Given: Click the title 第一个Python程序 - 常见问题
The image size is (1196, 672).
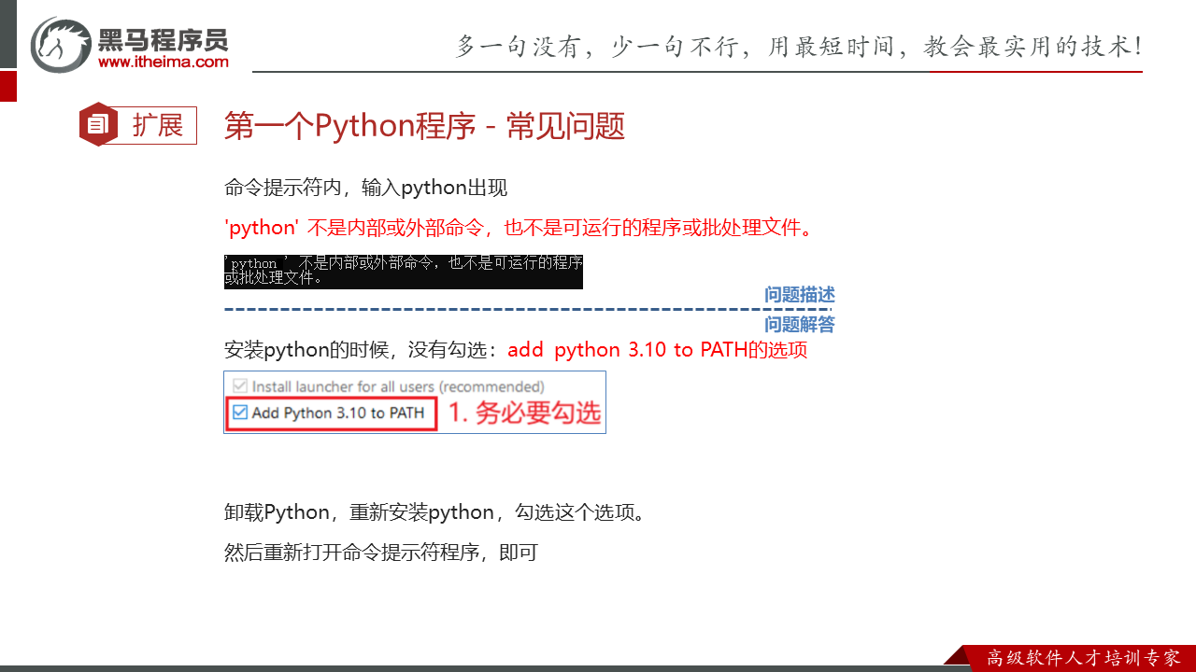Looking at the screenshot, I should [x=424, y=126].
